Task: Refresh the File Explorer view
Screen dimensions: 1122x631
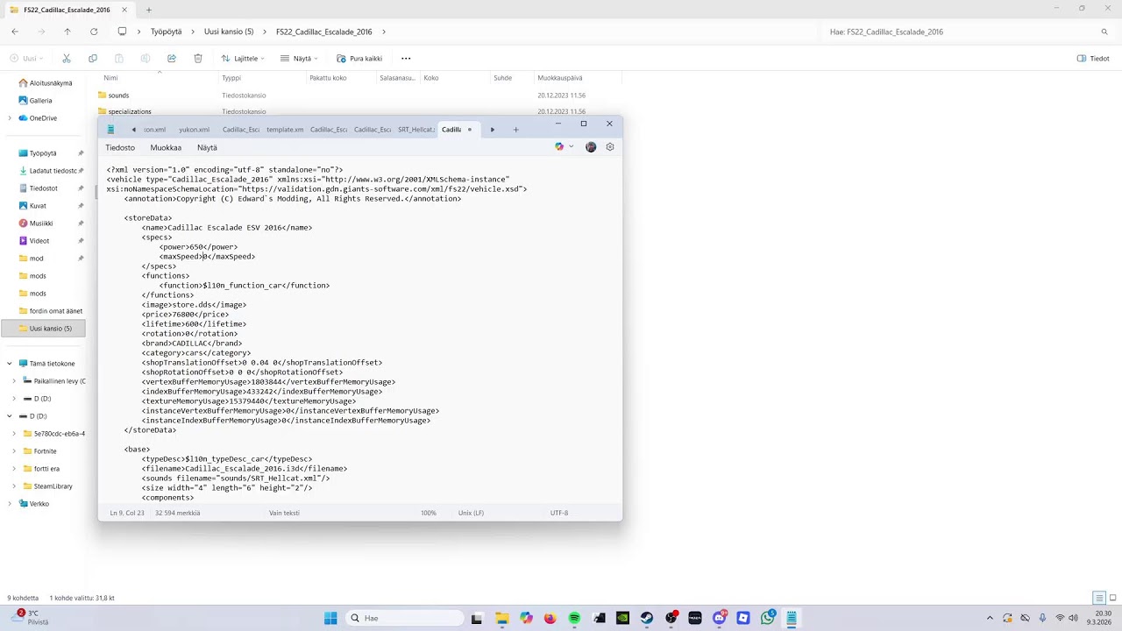Action: tap(94, 32)
